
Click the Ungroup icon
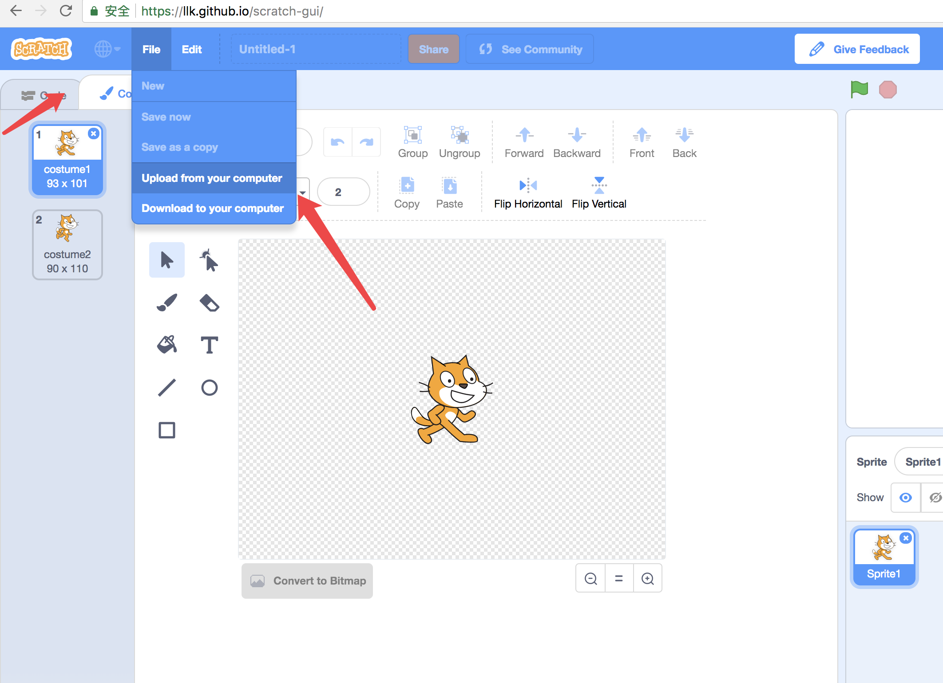(x=460, y=142)
